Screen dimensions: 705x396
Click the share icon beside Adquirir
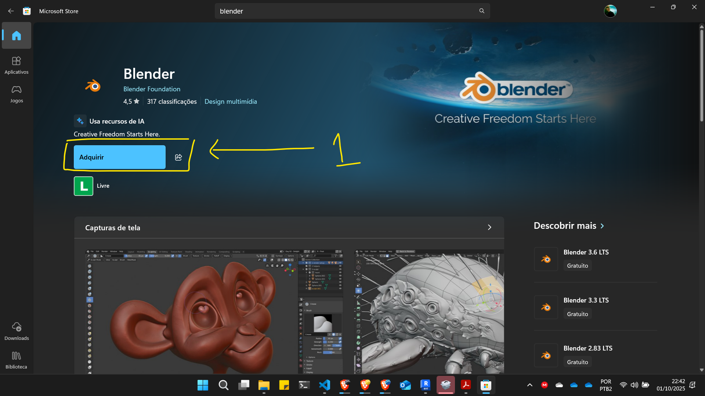coord(178,157)
